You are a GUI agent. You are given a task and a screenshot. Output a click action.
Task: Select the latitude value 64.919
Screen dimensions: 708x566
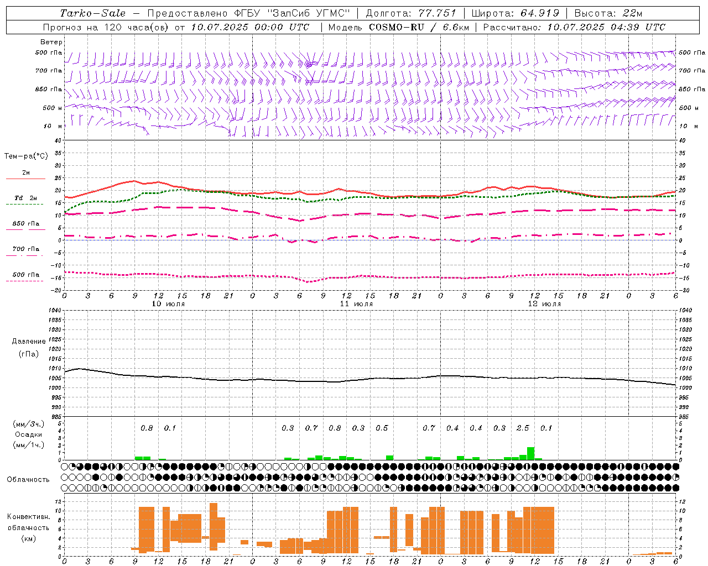coord(540,13)
